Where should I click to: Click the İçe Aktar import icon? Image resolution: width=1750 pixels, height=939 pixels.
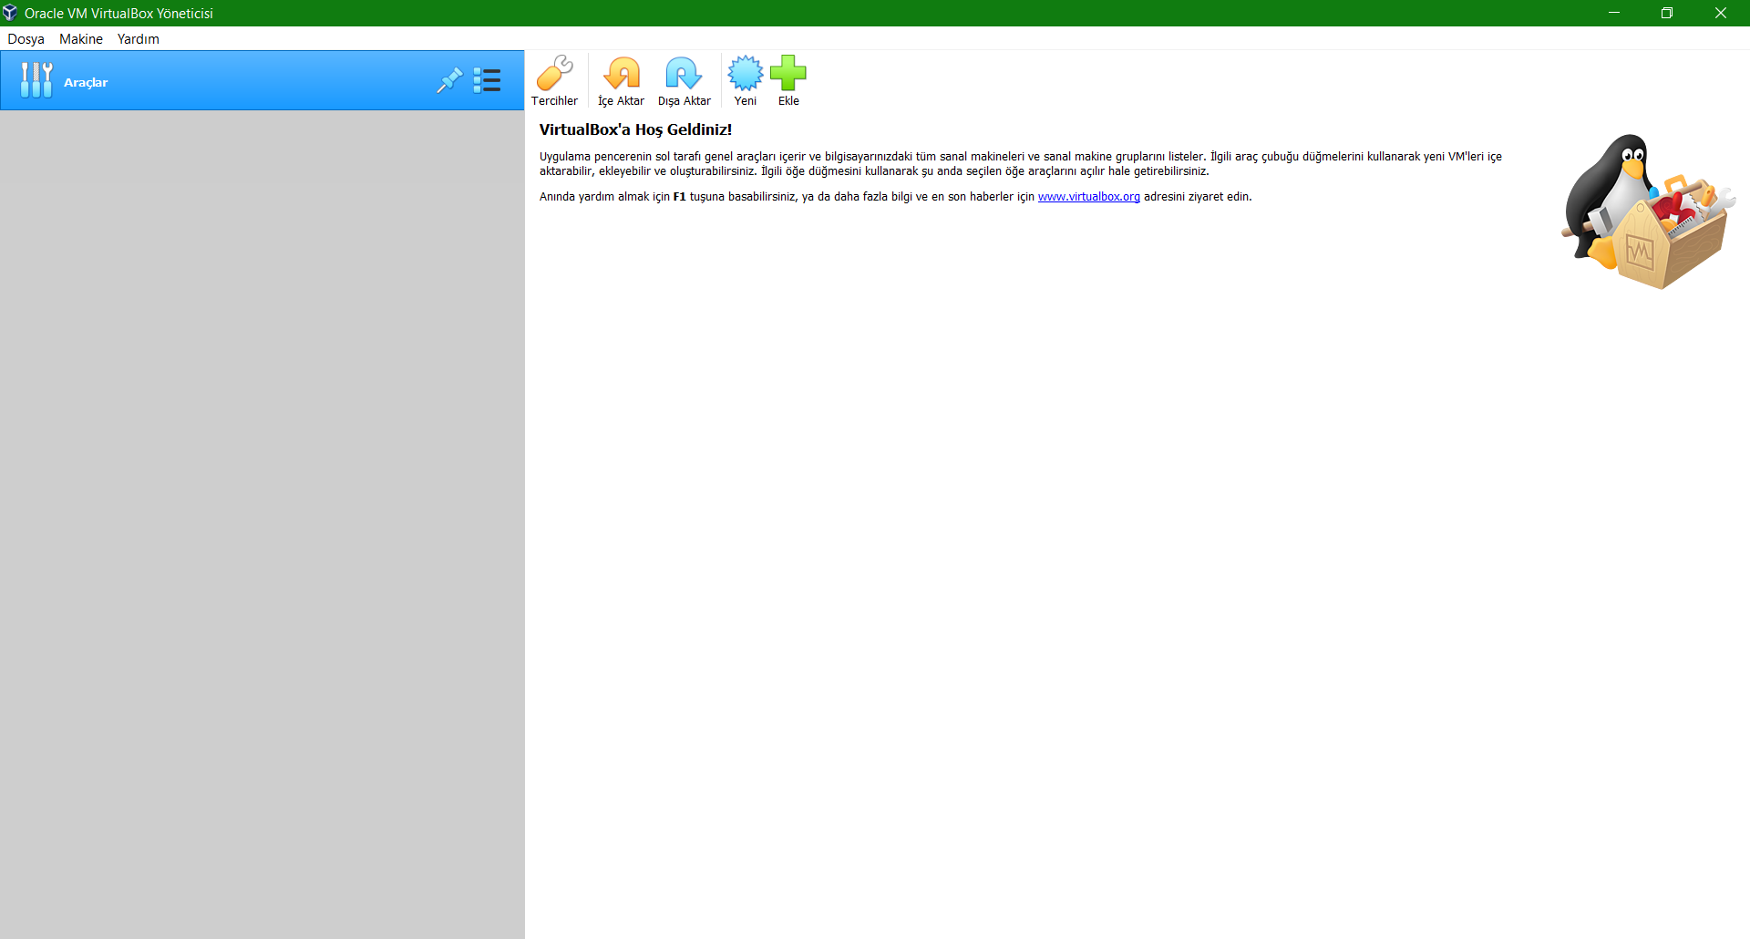pos(621,75)
